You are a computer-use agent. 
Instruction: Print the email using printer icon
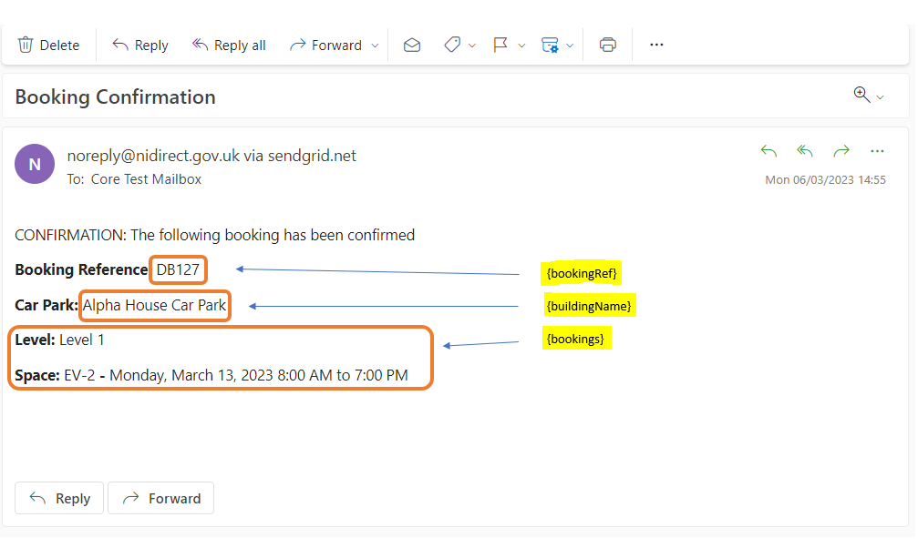click(x=608, y=45)
